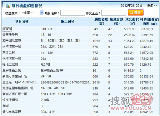Click the 开发企业 input field

[x=113, y=13]
